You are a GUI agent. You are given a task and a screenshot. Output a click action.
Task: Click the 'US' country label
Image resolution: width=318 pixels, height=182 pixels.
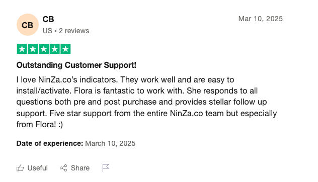[x=47, y=31]
